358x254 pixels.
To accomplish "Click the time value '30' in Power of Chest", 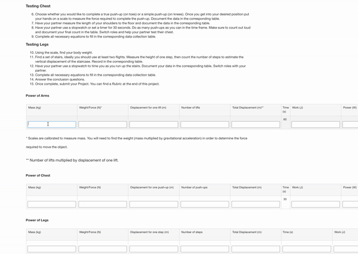I will point(285,199).
